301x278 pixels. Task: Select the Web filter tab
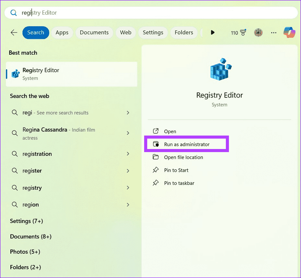pos(126,33)
